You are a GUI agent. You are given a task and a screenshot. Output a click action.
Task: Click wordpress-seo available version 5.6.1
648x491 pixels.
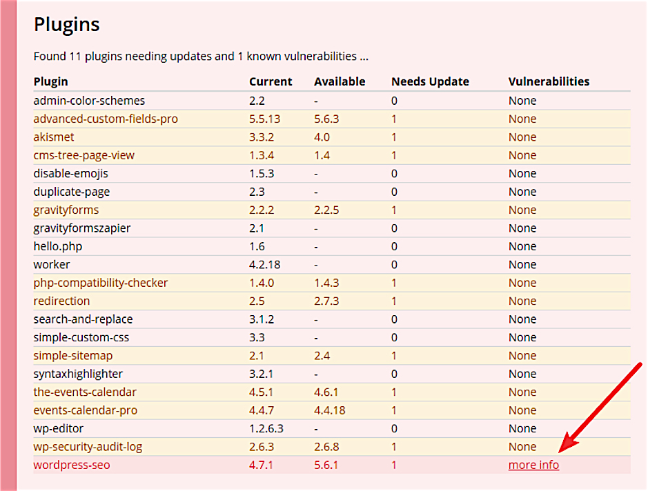coord(326,465)
